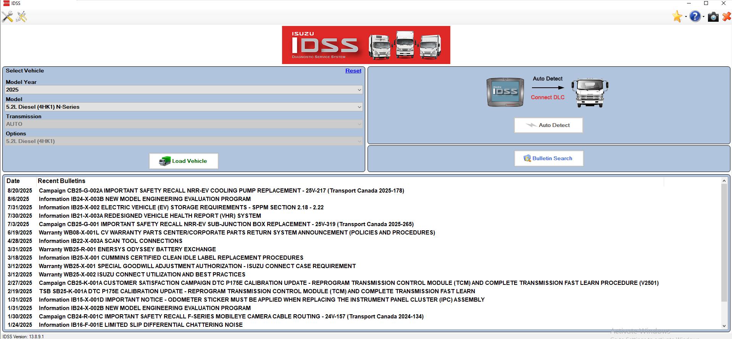Click the bulletin list scroll down arrow

[724, 326]
